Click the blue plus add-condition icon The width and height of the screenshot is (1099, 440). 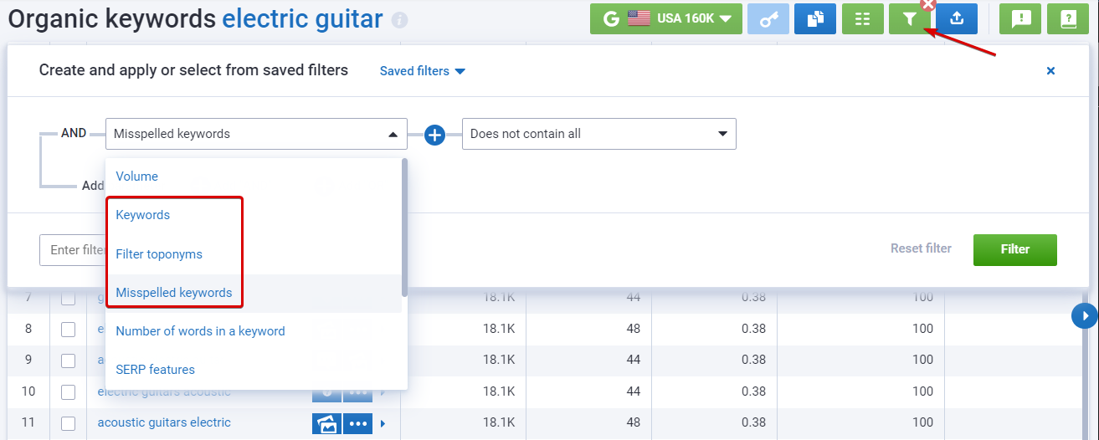(434, 135)
